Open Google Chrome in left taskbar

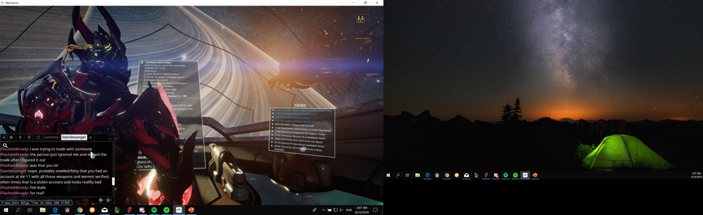pyautogui.click(x=80, y=210)
